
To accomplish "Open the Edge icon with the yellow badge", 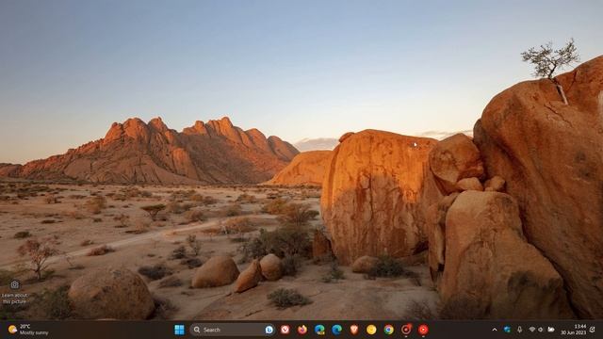I will pos(319,330).
